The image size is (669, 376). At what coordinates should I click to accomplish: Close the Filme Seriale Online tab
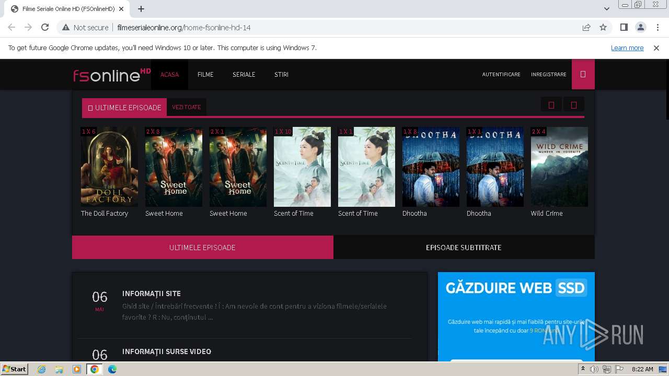[x=122, y=9]
